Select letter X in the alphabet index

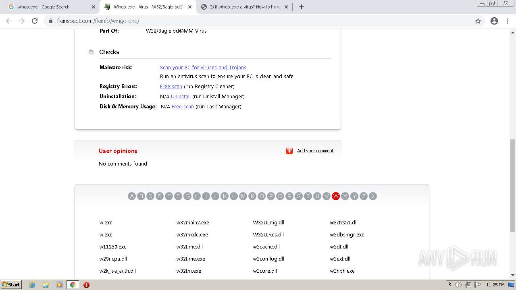345,196
